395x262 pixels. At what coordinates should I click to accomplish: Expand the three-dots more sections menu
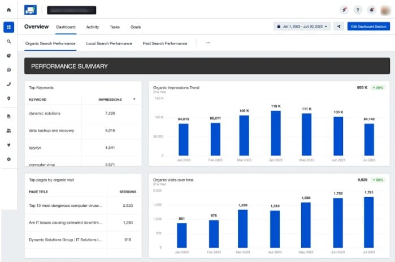click(x=208, y=43)
